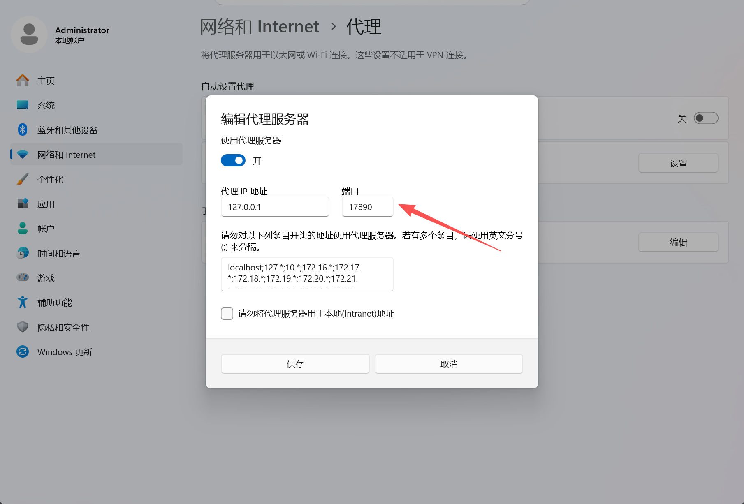Cancel the dialog with 取消

pos(449,364)
